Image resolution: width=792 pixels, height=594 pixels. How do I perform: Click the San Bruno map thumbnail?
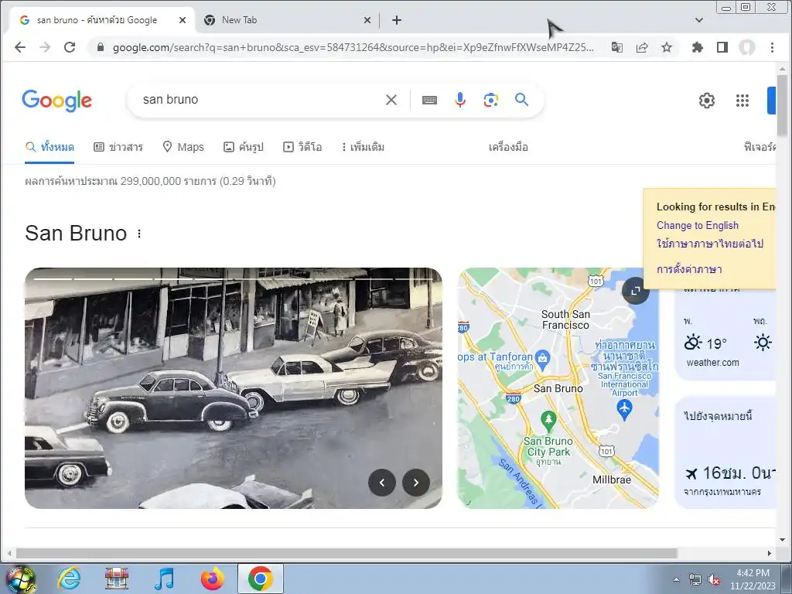pyautogui.click(x=558, y=388)
